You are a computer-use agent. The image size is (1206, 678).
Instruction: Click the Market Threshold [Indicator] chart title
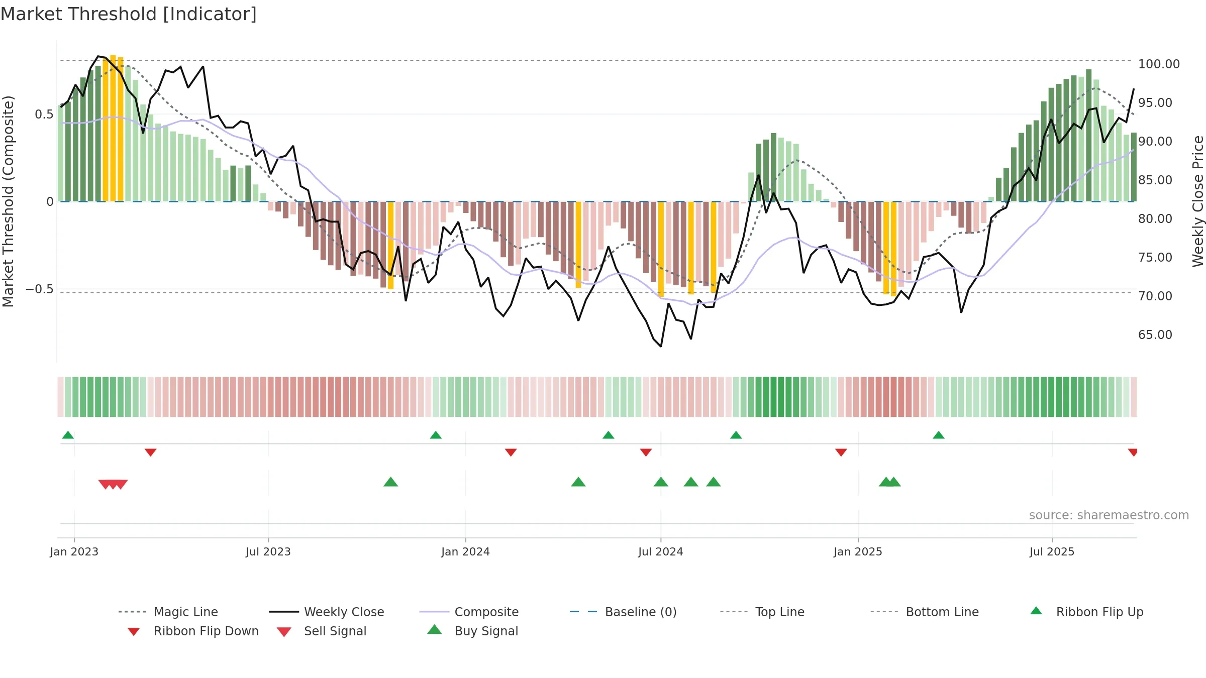(x=129, y=14)
